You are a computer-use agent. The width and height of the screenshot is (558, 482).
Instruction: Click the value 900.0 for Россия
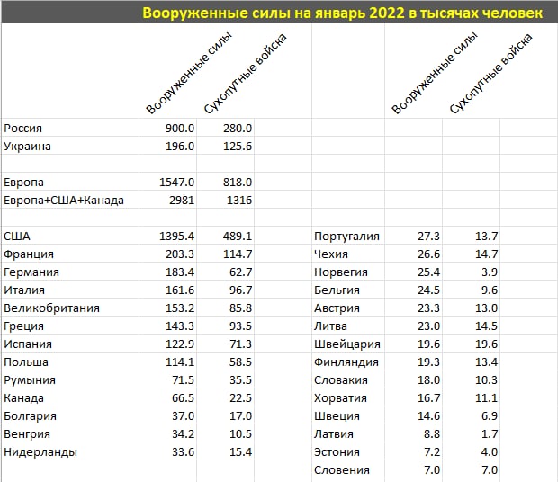point(180,128)
